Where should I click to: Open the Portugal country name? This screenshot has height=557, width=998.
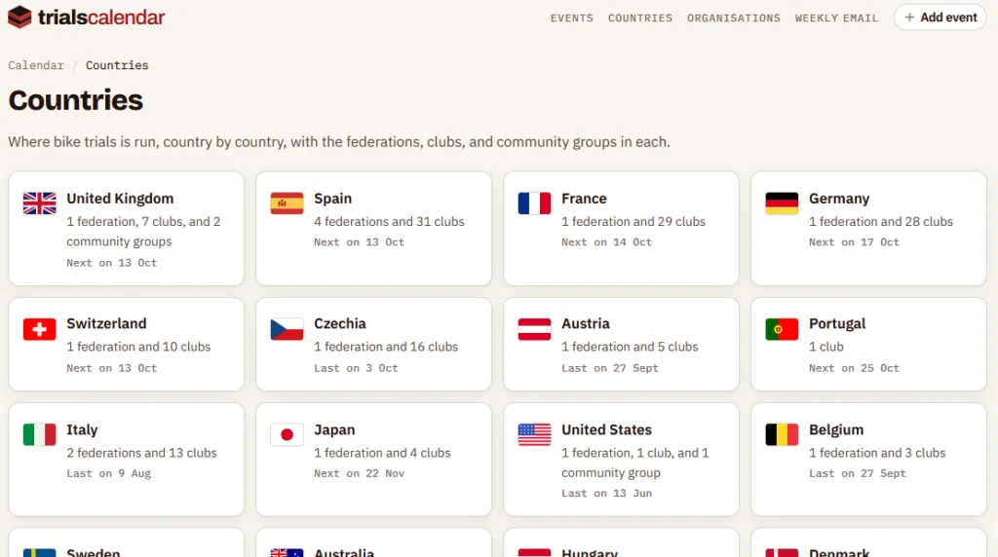pyautogui.click(x=837, y=323)
